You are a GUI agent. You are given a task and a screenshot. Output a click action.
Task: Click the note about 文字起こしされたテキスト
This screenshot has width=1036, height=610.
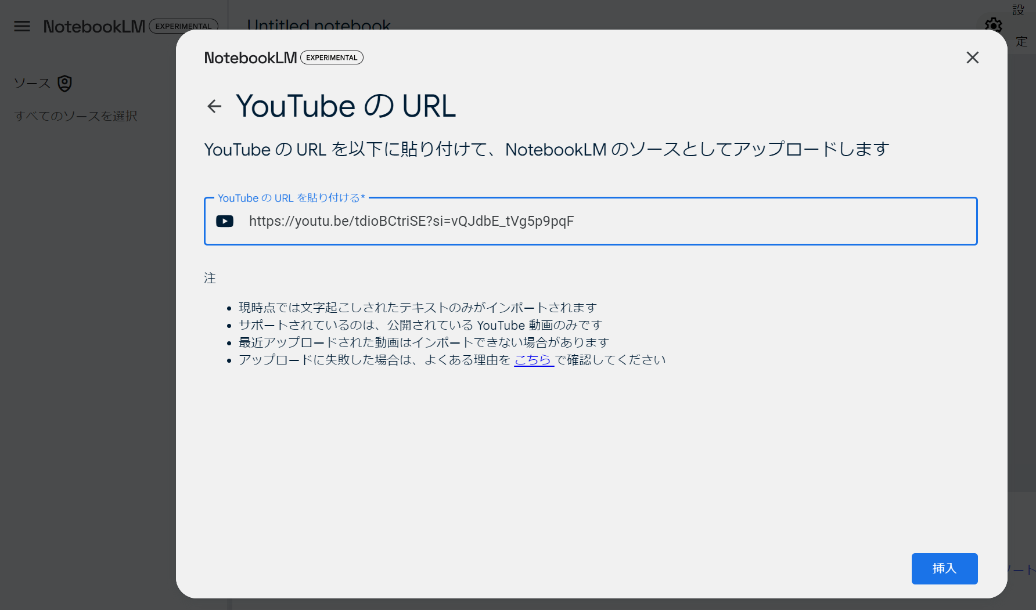(418, 308)
